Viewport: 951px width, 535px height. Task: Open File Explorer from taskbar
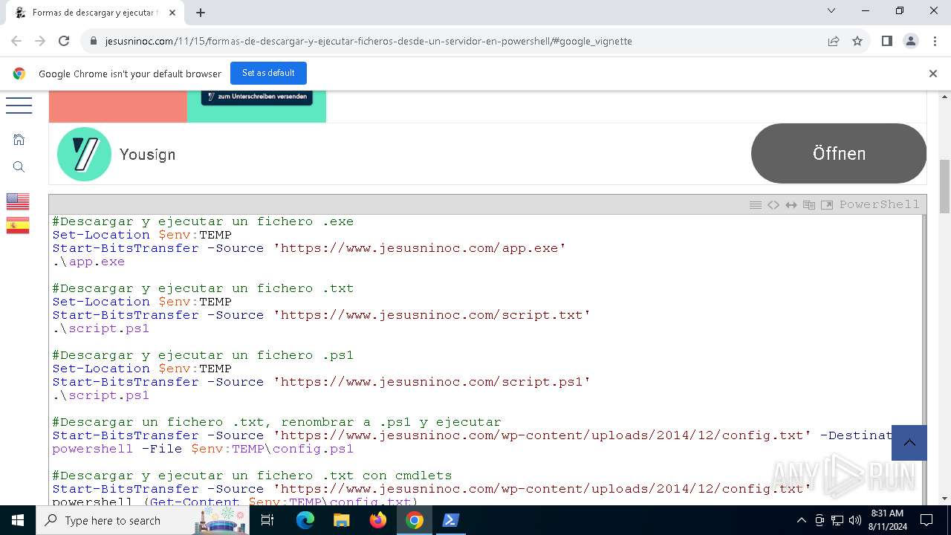pyautogui.click(x=342, y=520)
